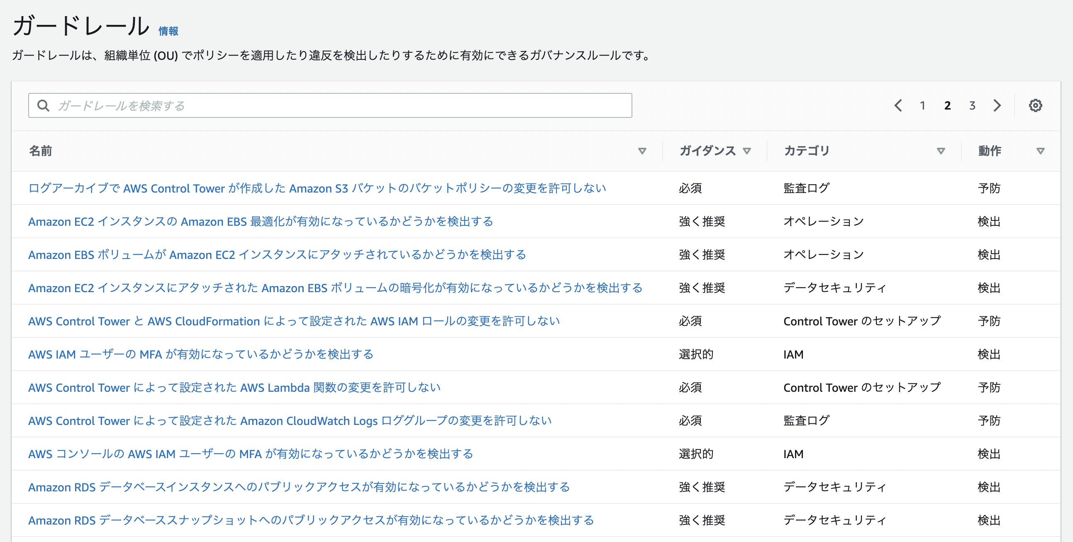The height and width of the screenshot is (542, 1073).
Task: Open the CloudWatch Logs log group guardrail
Action: point(290,421)
